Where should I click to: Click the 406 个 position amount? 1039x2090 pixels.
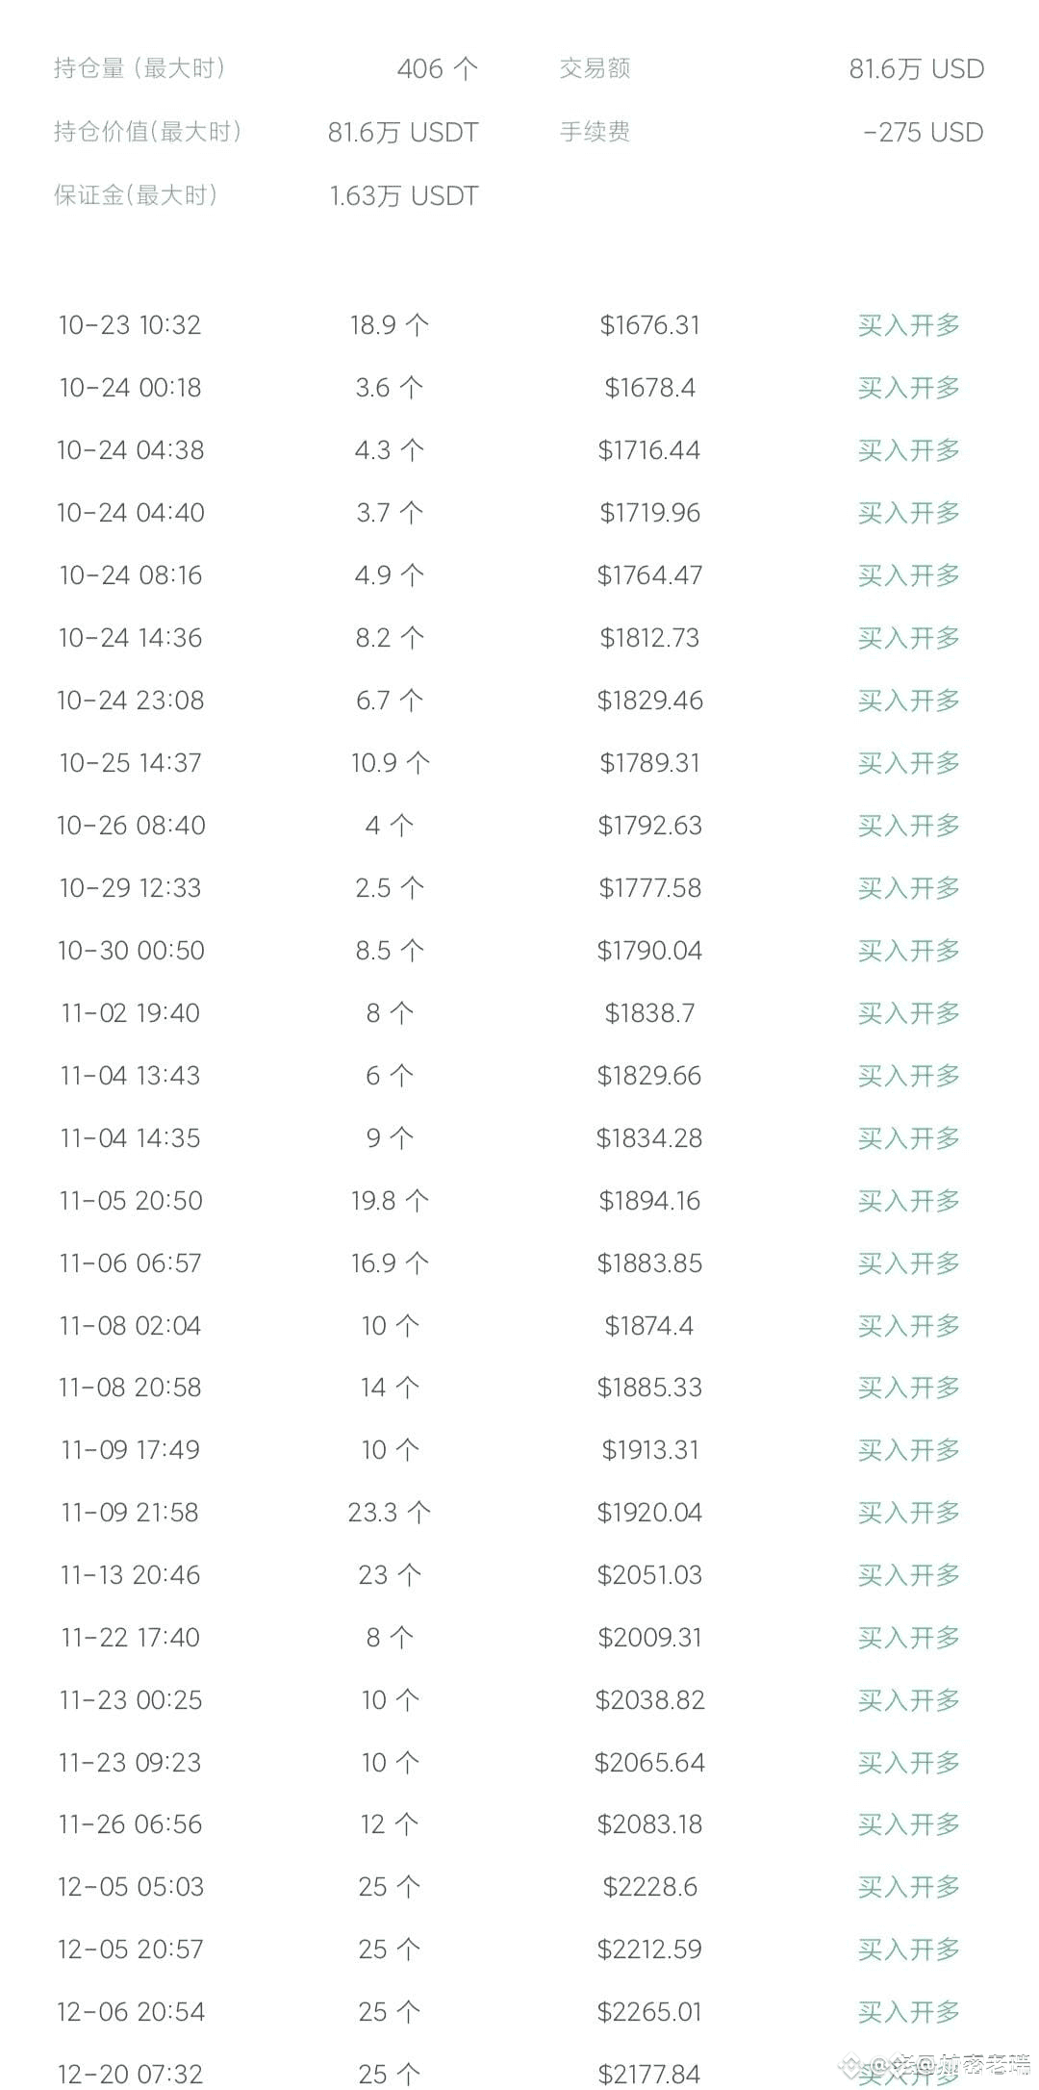[x=437, y=68]
